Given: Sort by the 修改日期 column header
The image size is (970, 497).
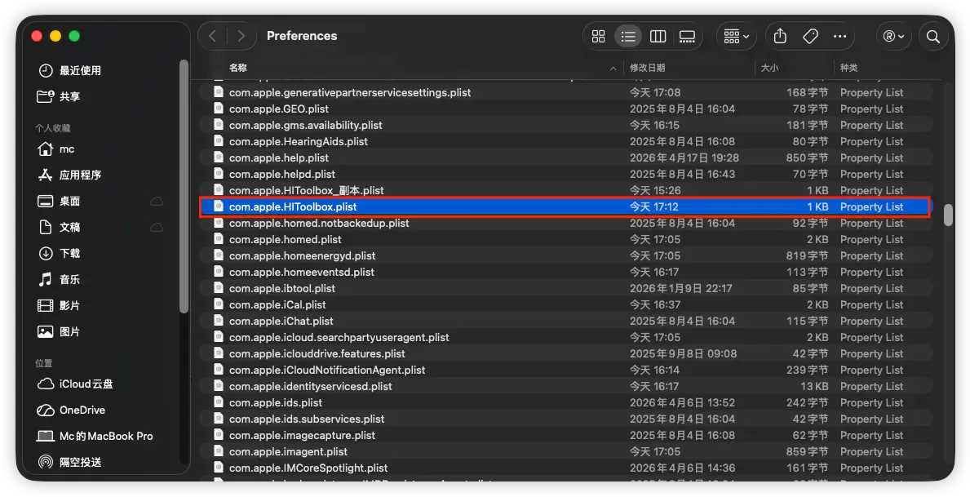Looking at the screenshot, I should (647, 68).
